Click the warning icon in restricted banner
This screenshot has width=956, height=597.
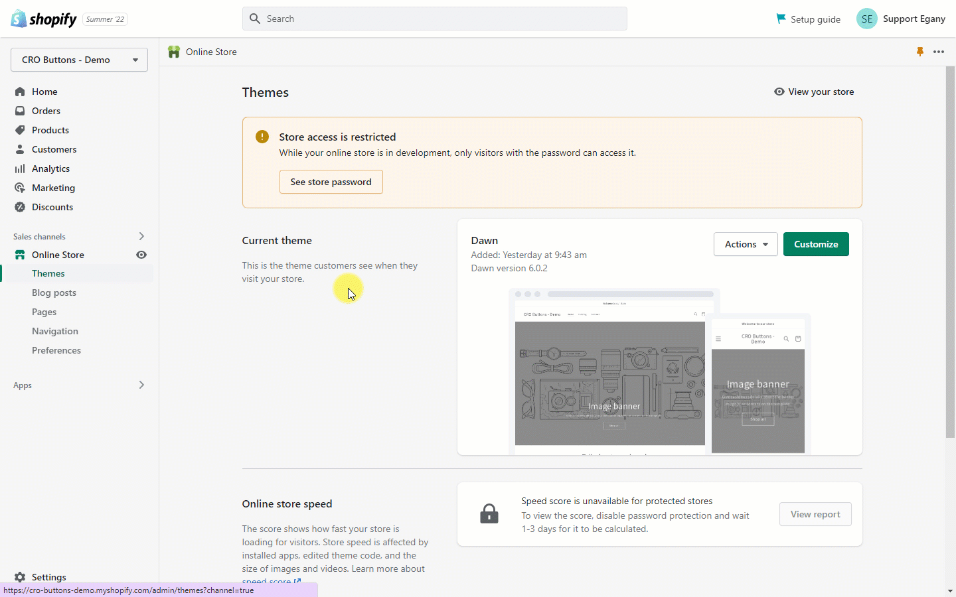point(262,137)
